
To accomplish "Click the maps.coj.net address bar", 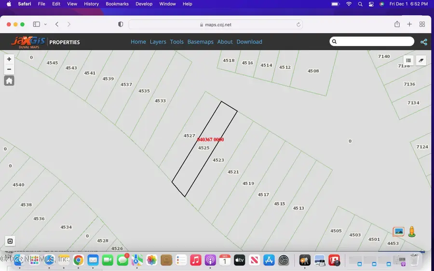I will [216, 25].
